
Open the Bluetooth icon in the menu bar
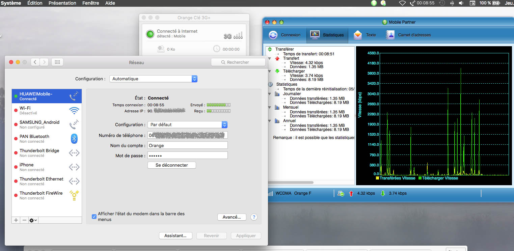(452, 3)
